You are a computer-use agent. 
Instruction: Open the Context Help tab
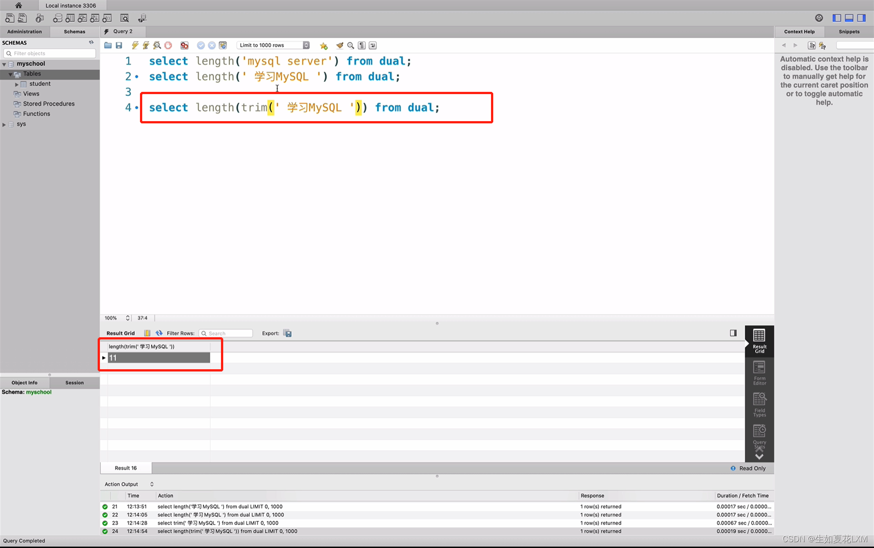click(x=799, y=32)
